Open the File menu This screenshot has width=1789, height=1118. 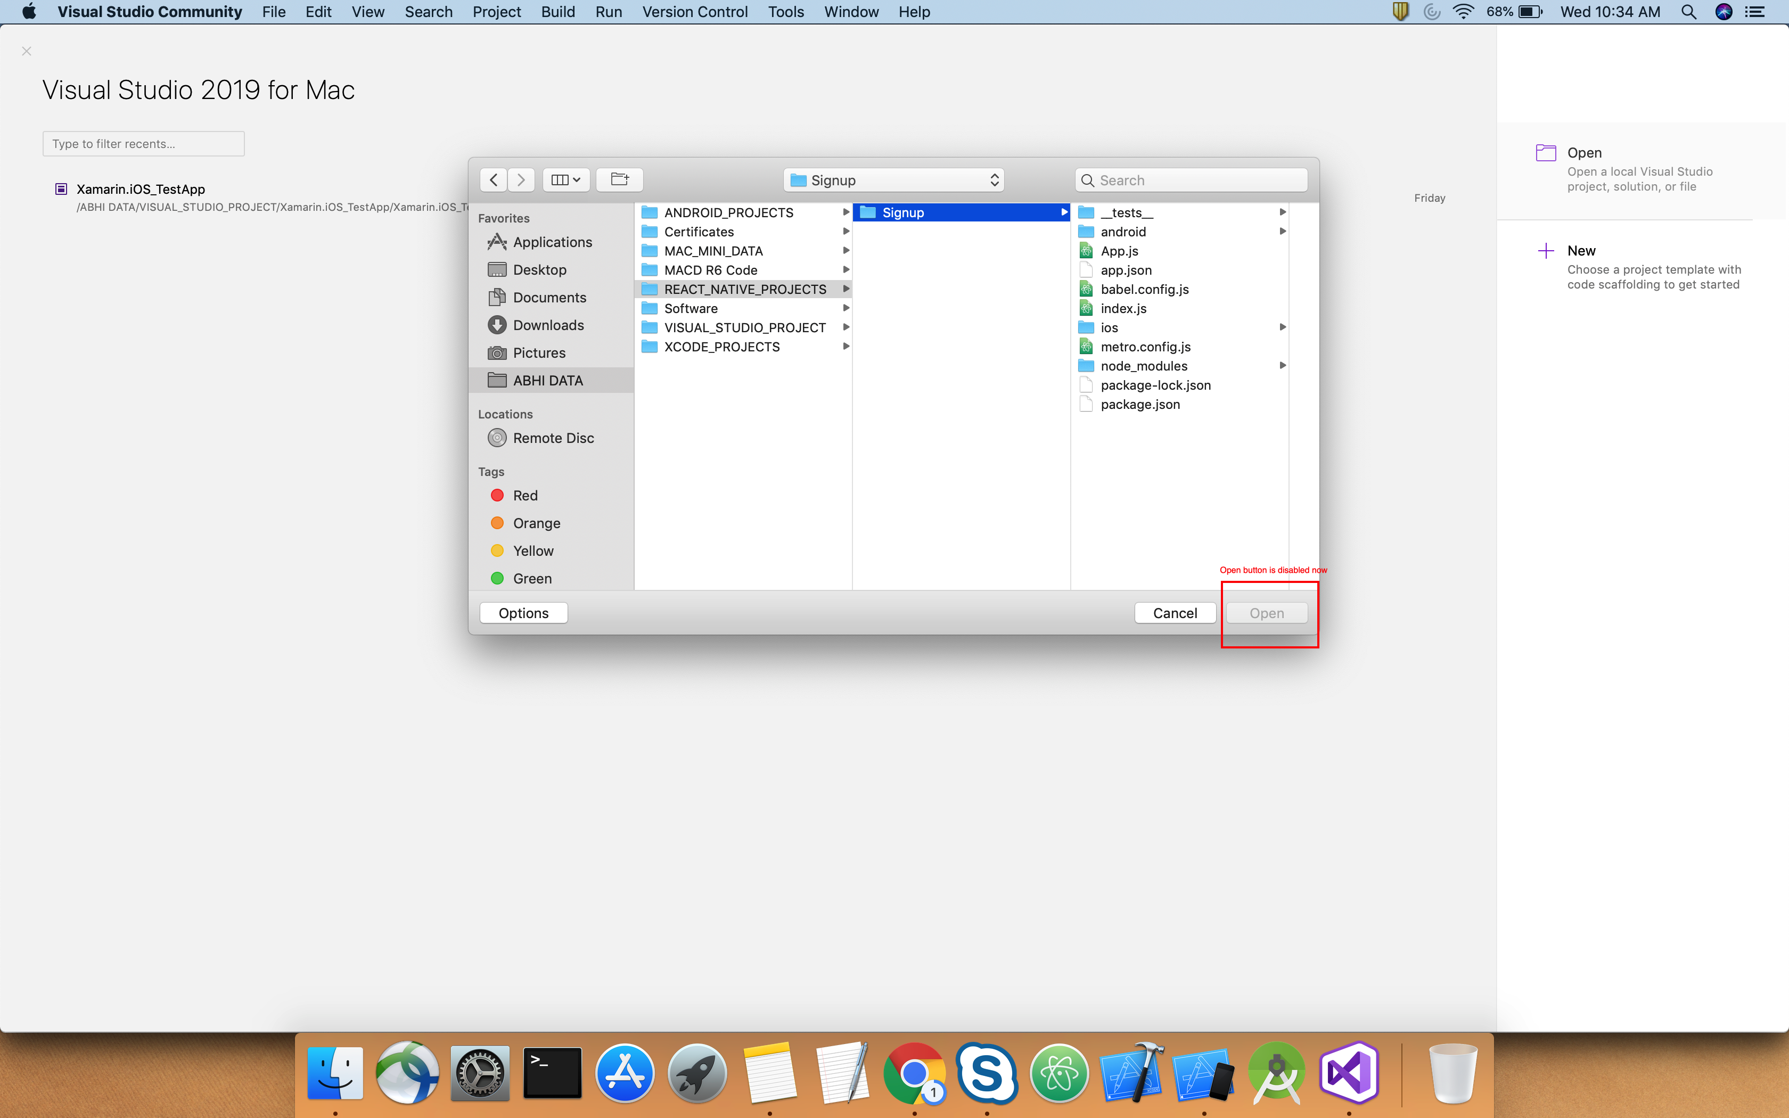(274, 12)
